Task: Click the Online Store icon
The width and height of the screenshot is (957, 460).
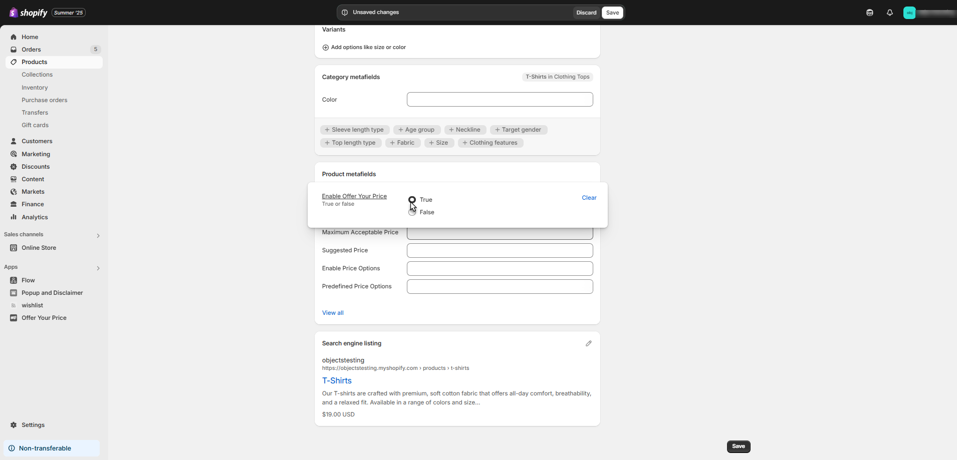Action: (x=14, y=248)
